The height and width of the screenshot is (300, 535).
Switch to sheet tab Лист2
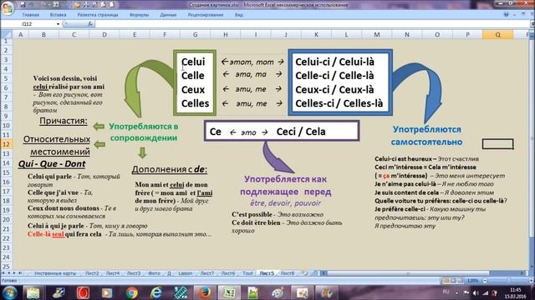tap(92, 273)
